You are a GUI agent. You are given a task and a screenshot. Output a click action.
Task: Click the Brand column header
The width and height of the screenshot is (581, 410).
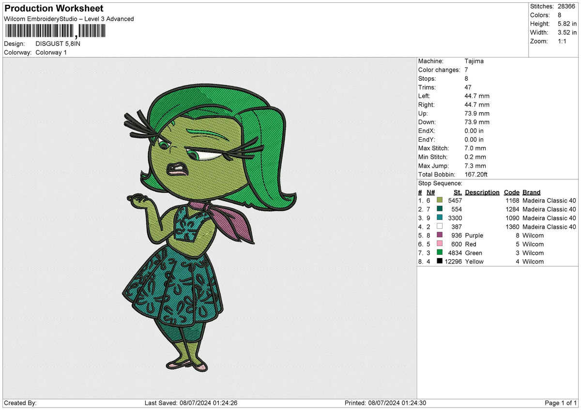click(532, 192)
